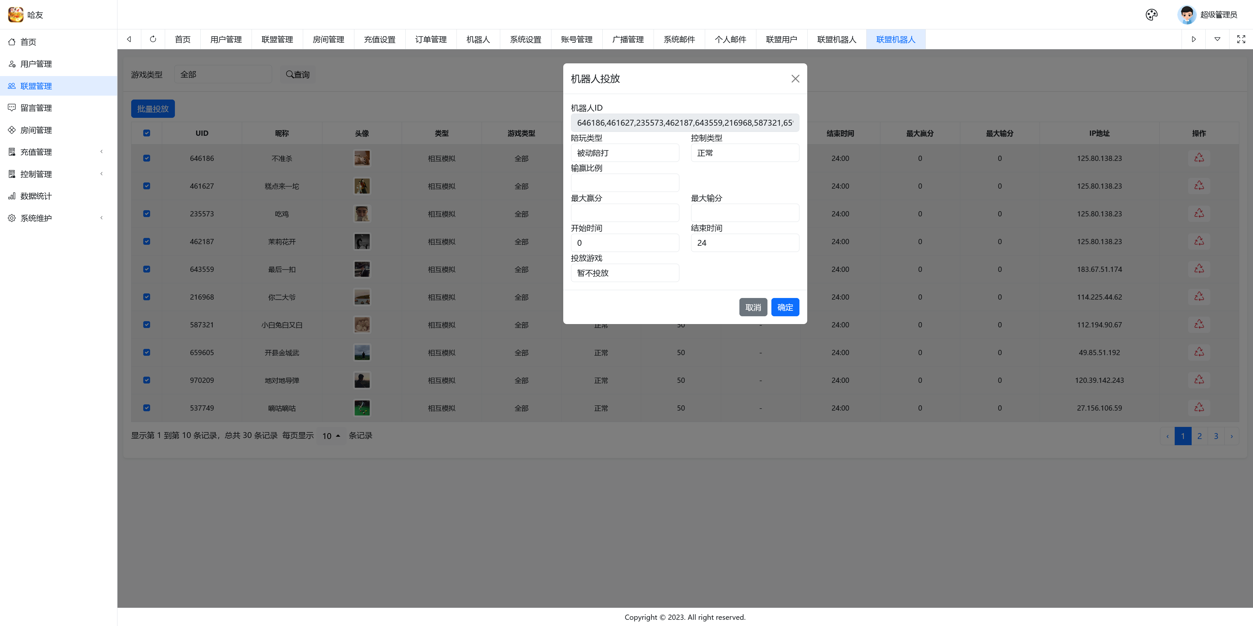1253x626 pixels.
Task: Open 数据统计 from the sidebar
Action: (x=36, y=196)
